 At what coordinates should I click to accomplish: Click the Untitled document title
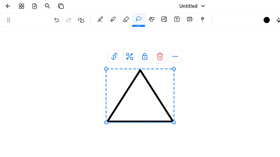point(188,6)
